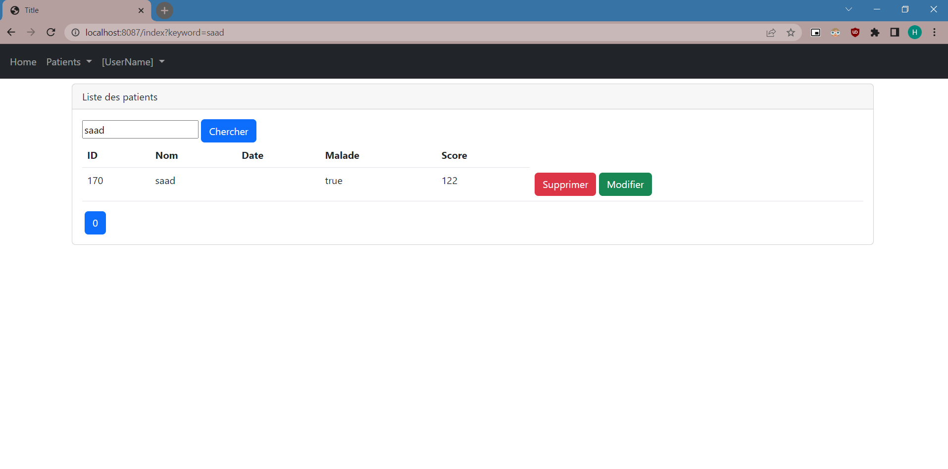Image resolution: width=948 pixels, height=469 pixels.
Task: Delete patient saad with Supprimer
Action: [565, 185]
